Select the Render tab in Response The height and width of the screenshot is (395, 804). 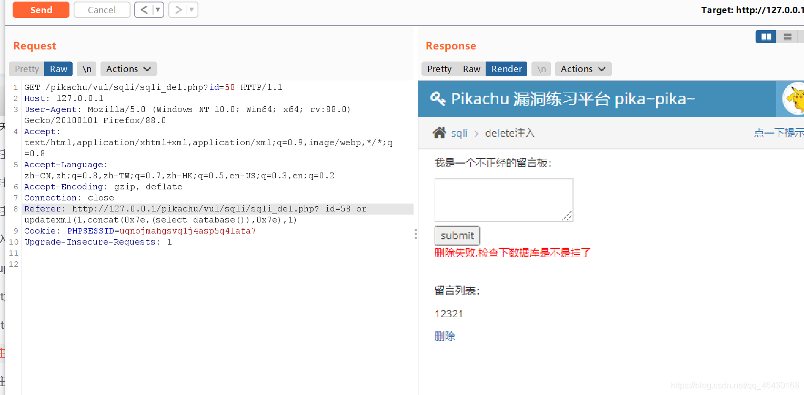pos(506,69)
